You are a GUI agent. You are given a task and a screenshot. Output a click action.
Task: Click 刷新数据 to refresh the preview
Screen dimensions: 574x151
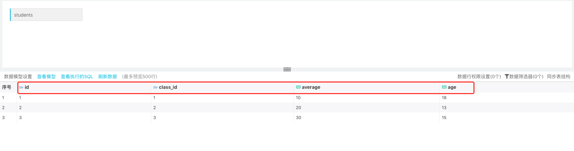(x=108, y=76)
